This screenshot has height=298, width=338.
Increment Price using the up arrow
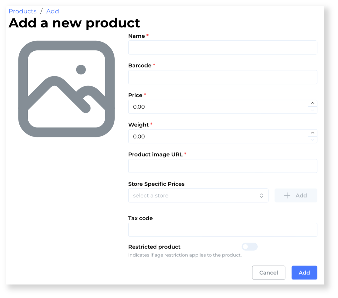click(312, 103)
